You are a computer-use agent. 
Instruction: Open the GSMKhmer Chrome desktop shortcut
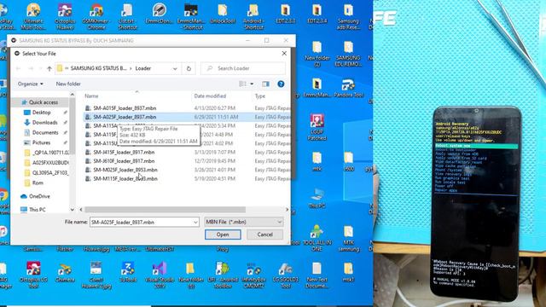pyautogui.click(x=96, y=16)
